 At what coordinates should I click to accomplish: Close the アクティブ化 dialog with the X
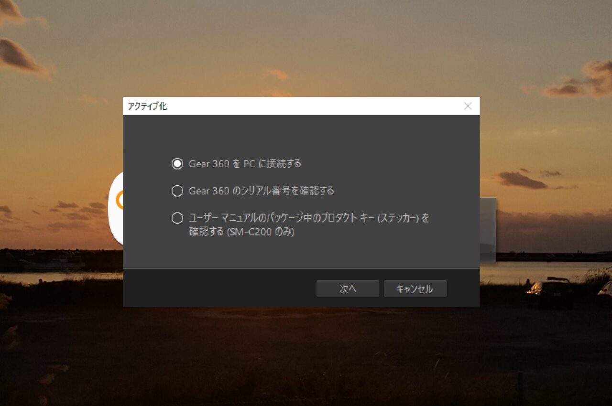pos(468,106)
